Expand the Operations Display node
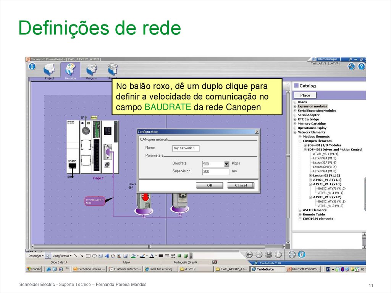This screenshot has height=293, width=391. 295,128
